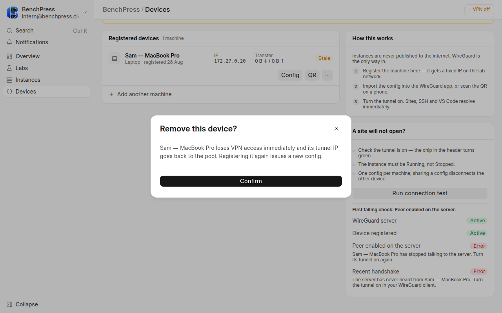
Task: Show QR code for Sam — MacBook Pro
Action: click(312, 75)
